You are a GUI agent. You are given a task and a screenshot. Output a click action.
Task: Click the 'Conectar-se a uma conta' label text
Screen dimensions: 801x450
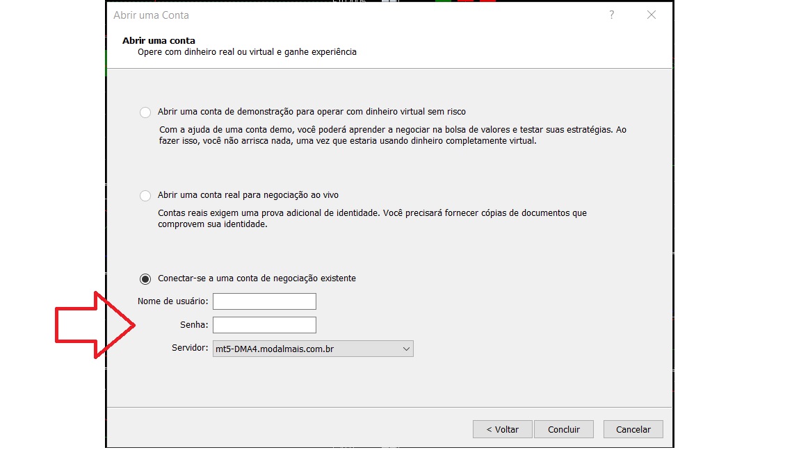pyautogui.click(x=257, y=278)
